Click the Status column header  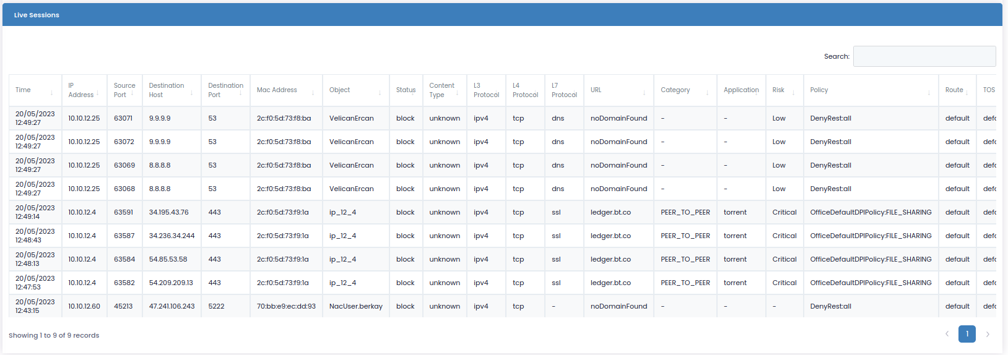pyautogui.click(x=406, y=90)
